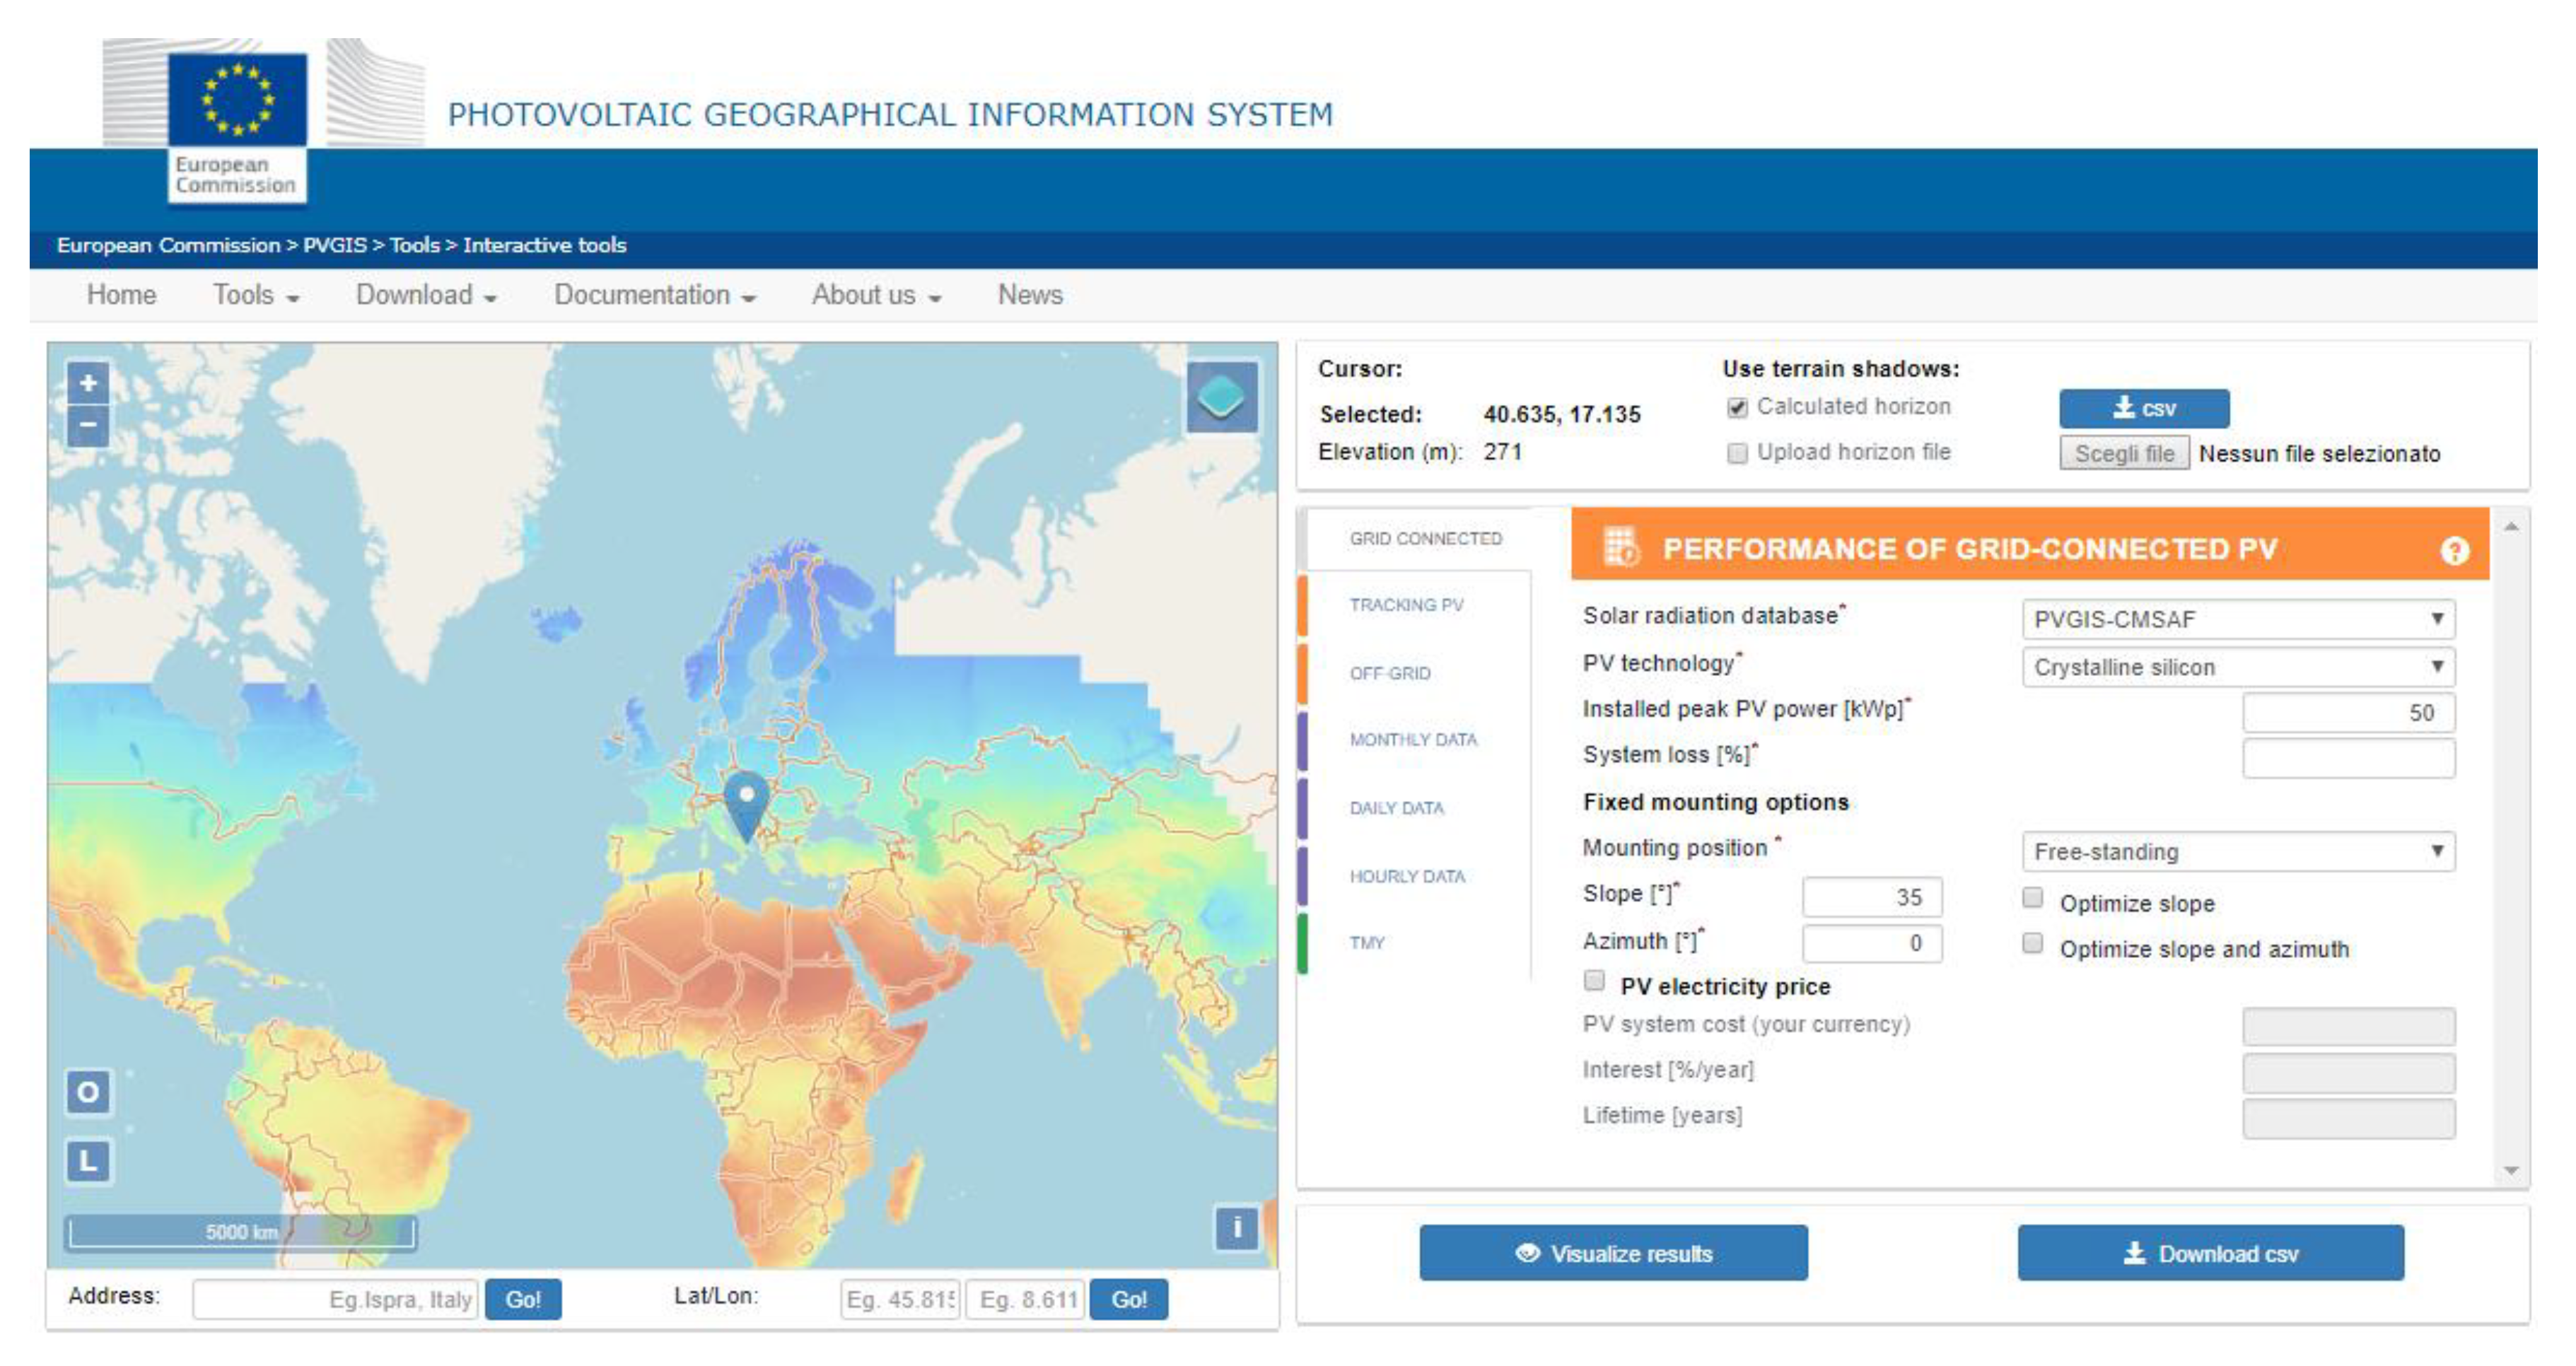
Task: Click the map zoom out minus button
Action: tap(88, 426)
